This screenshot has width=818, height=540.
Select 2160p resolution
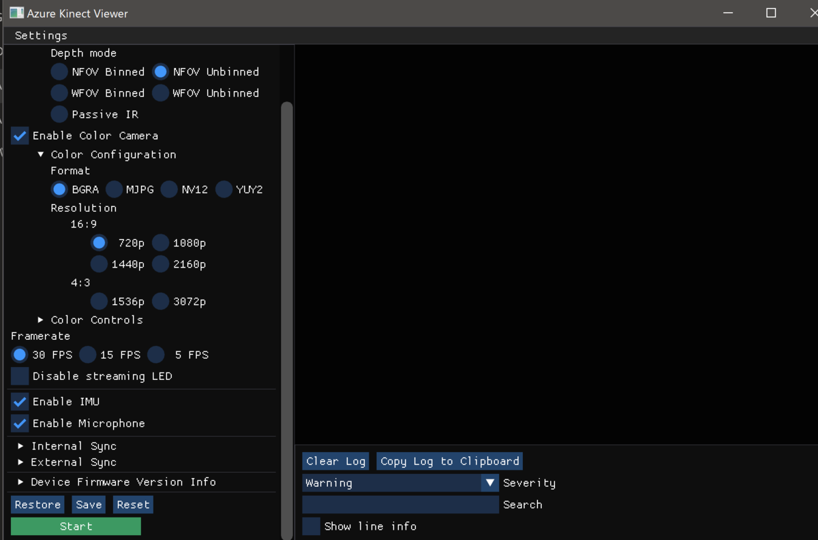pyautogui.click(x=160, y=264)
